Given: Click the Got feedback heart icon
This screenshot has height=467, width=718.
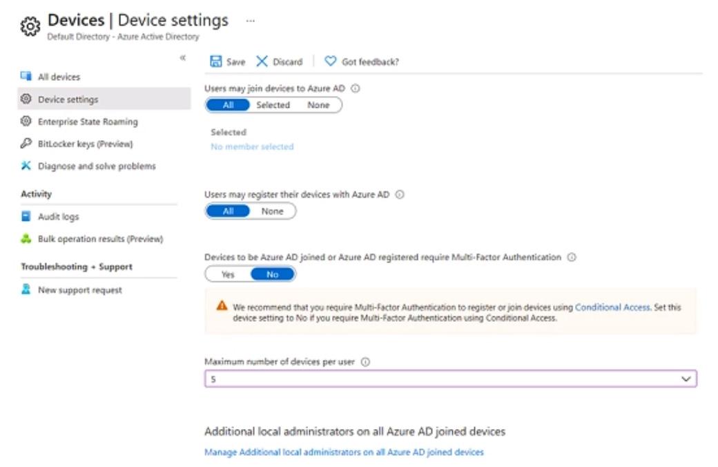Looking at the screenshot, I should (330, 61).
